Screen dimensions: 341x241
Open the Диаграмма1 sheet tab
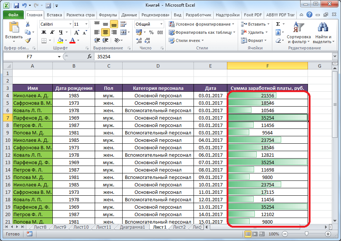coord(132,227)
